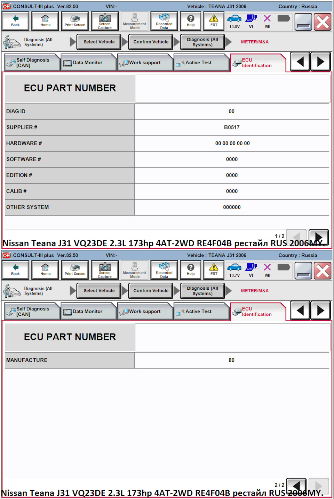This screenshot has width=334, height=499.
Task: Click Print Screen in bottom window toolbar
Action: 75,270
